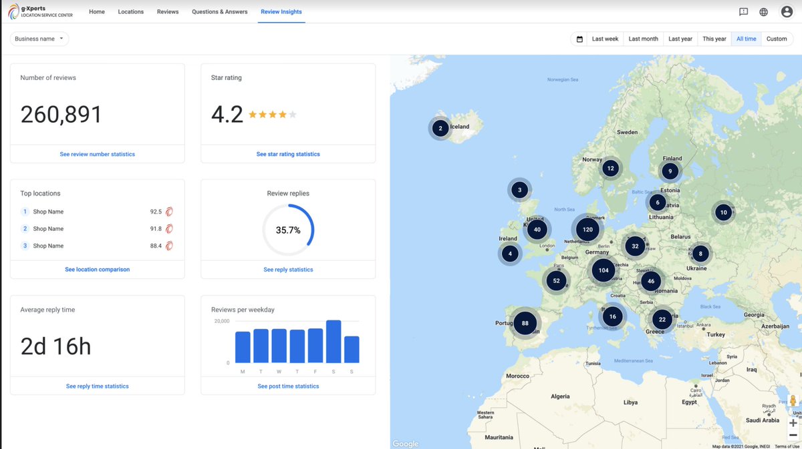
Task: Go to the Home tab
Action: point(97,11)
